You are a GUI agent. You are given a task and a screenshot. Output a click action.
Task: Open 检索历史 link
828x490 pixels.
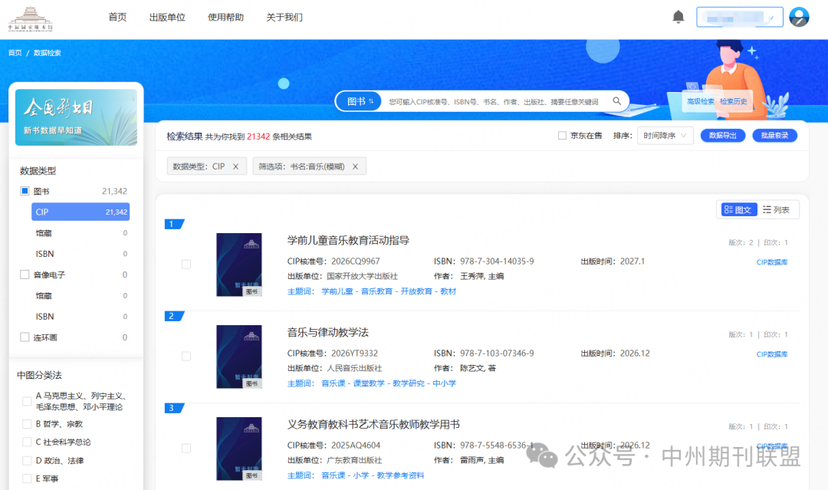coord(734,101)
